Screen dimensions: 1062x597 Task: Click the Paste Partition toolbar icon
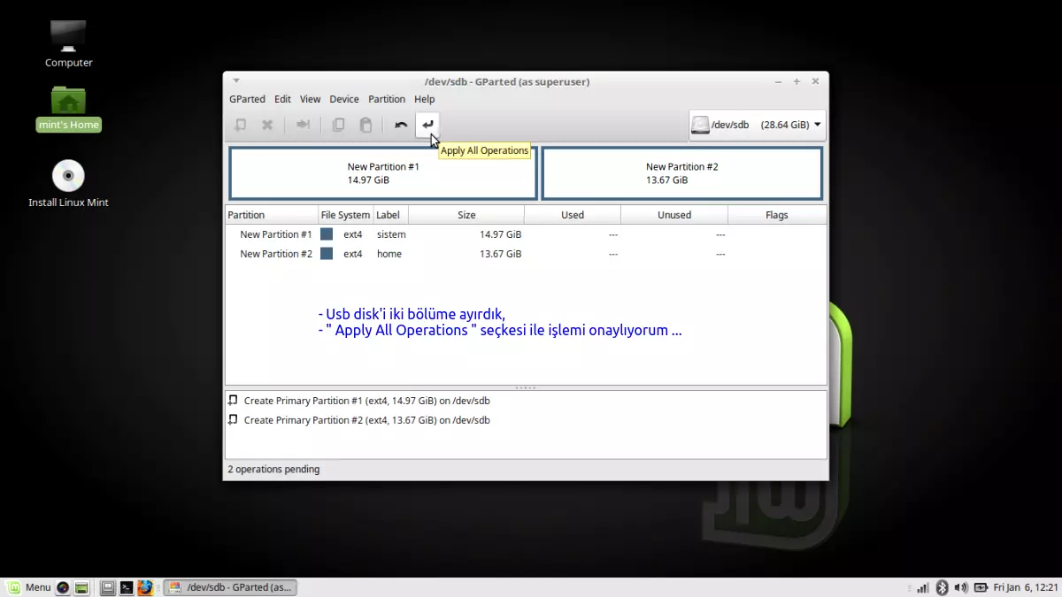pyautogui.click(x=366, y=125)
